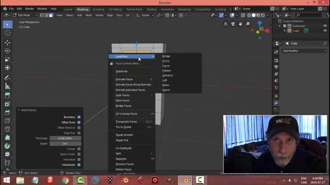330x185 pixels.
Task: Toggle the Boundary checkbox
Action: 79,117
